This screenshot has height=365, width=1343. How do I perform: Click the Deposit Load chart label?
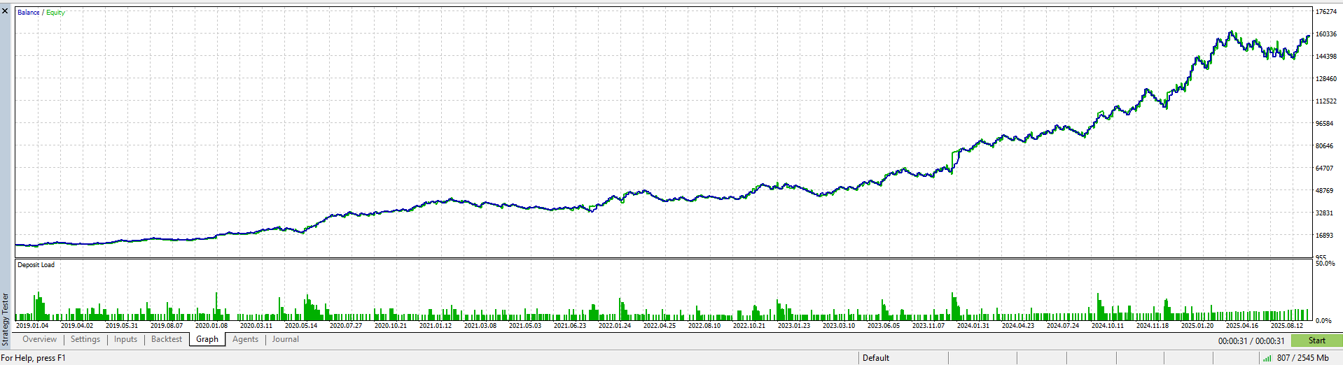36,265
